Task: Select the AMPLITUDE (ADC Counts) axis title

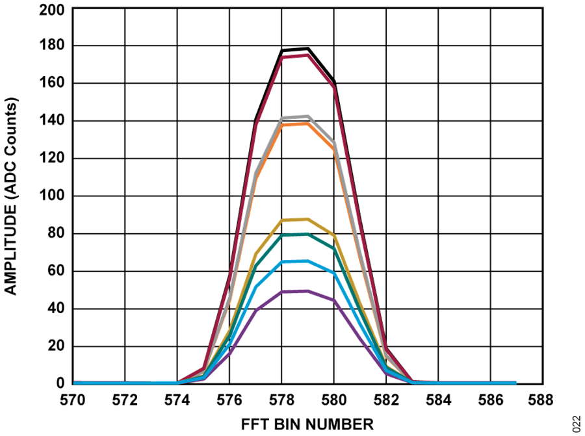Action: point(10,196)
